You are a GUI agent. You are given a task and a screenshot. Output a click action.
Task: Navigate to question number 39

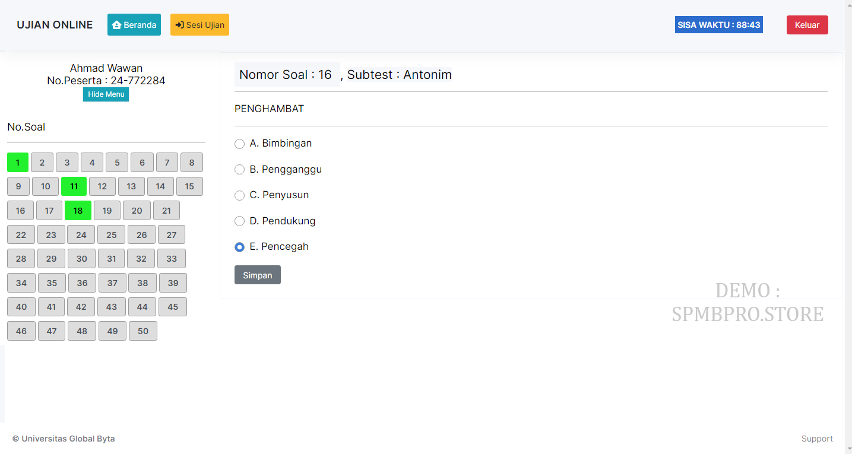click(173, 283)
